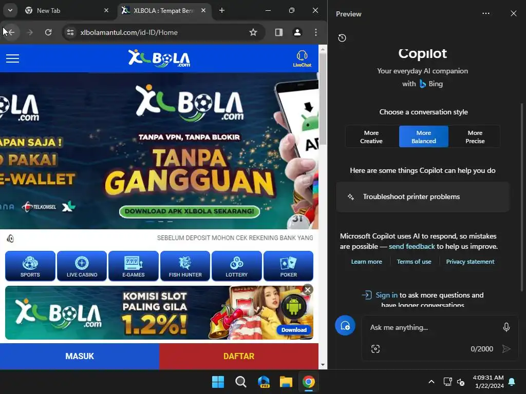This screenshot has width=526, height=394.
Task: Open the E-Games category
Action: [x=134, y=266]
